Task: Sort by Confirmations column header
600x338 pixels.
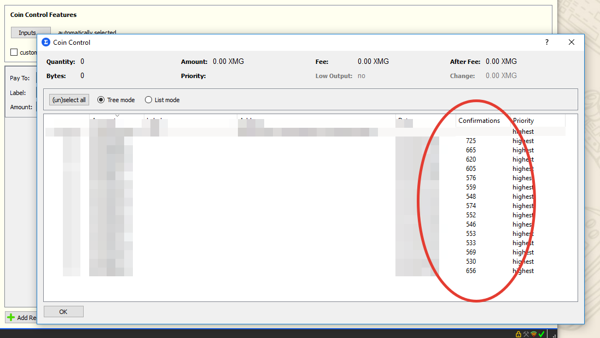Action: (x=483, y=121)
